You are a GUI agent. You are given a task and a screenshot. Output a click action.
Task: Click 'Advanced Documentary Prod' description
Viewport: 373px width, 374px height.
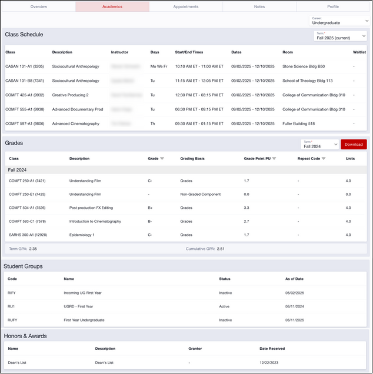tap(78, 109)
